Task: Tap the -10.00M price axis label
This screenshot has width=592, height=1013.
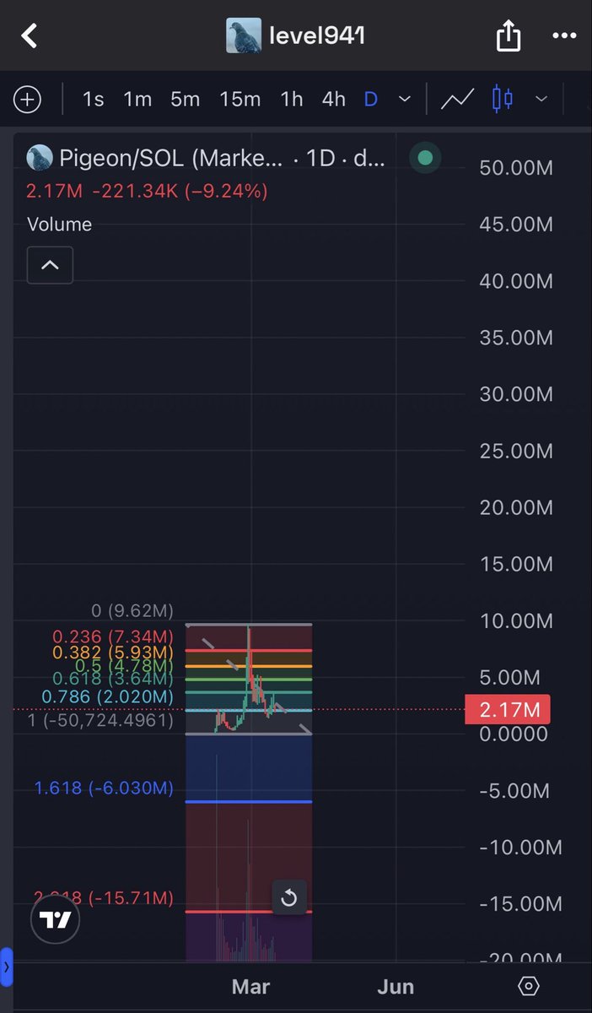Action: click(x=519, y=848)
